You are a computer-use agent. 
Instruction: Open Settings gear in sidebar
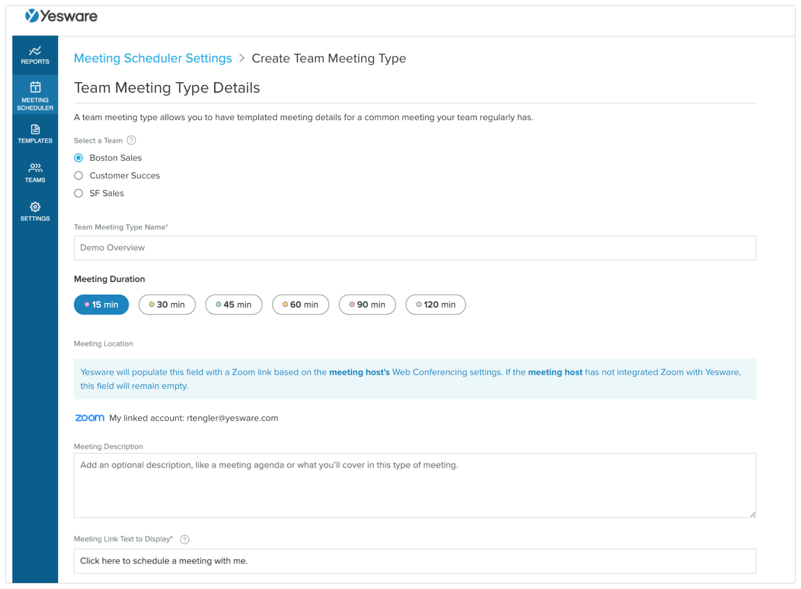[x=35, y=211]
